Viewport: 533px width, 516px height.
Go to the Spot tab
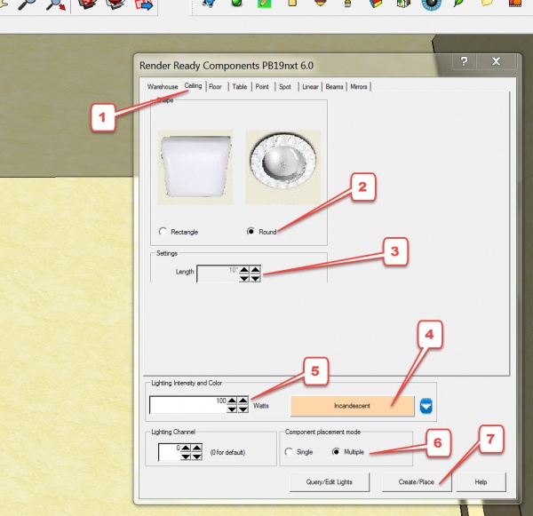pyautogui.click(x=284, y=87)
